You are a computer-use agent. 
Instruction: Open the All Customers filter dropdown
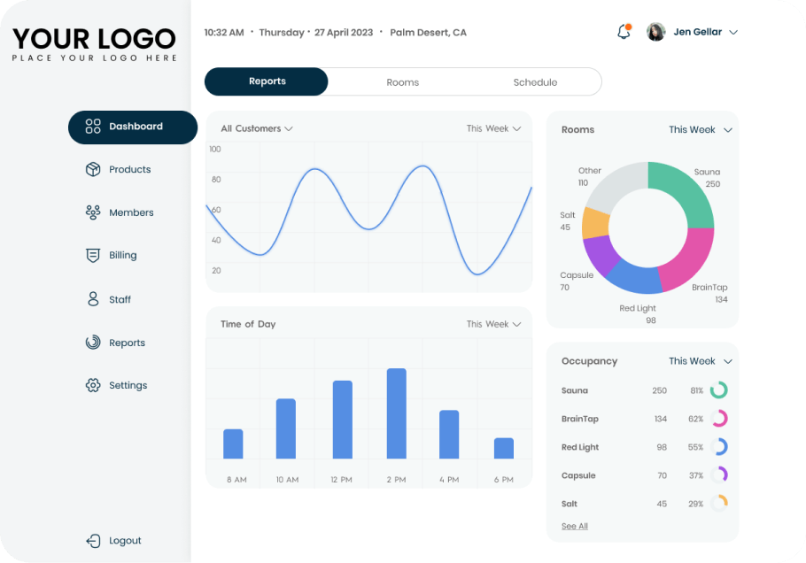tap(257, 128)
